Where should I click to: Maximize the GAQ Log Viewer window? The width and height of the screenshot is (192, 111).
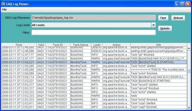(x=183, y=4)
